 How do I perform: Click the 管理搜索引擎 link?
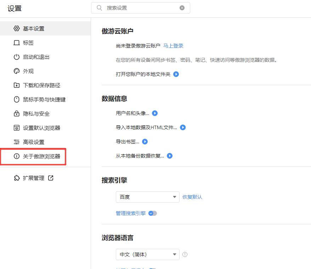click(x=131, y=213)
